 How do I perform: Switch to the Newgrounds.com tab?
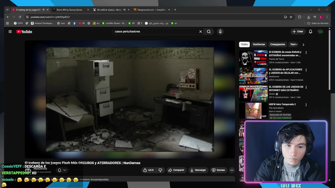coord(152,10)
